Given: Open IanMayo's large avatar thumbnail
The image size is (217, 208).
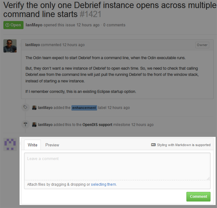Looking at the screenshot, I should (x=10, y=46).
